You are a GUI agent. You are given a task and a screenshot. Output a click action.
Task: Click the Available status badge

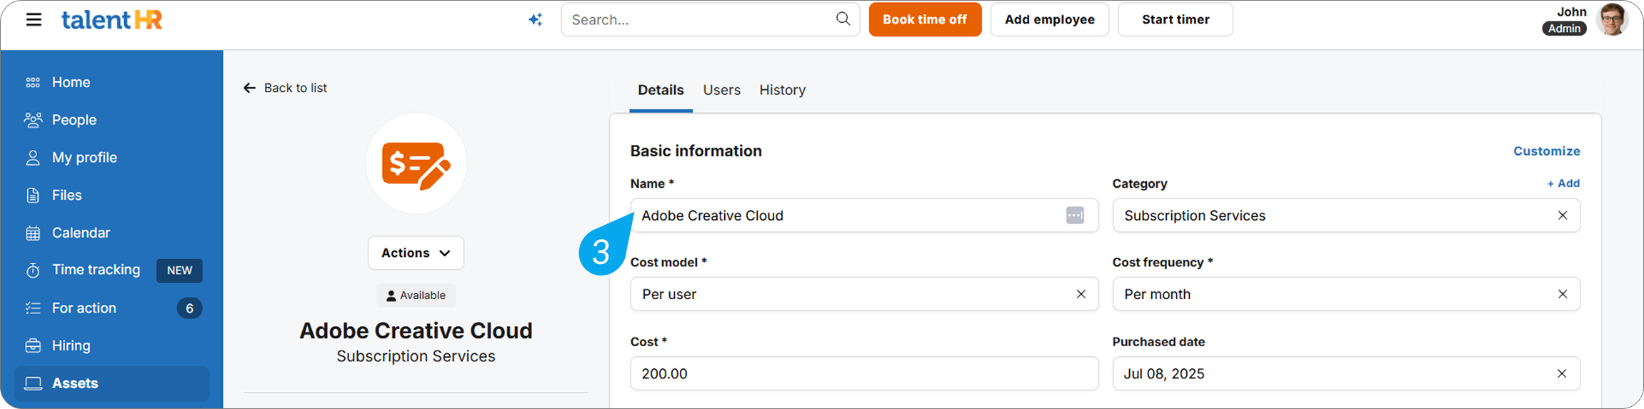(416, 296)
